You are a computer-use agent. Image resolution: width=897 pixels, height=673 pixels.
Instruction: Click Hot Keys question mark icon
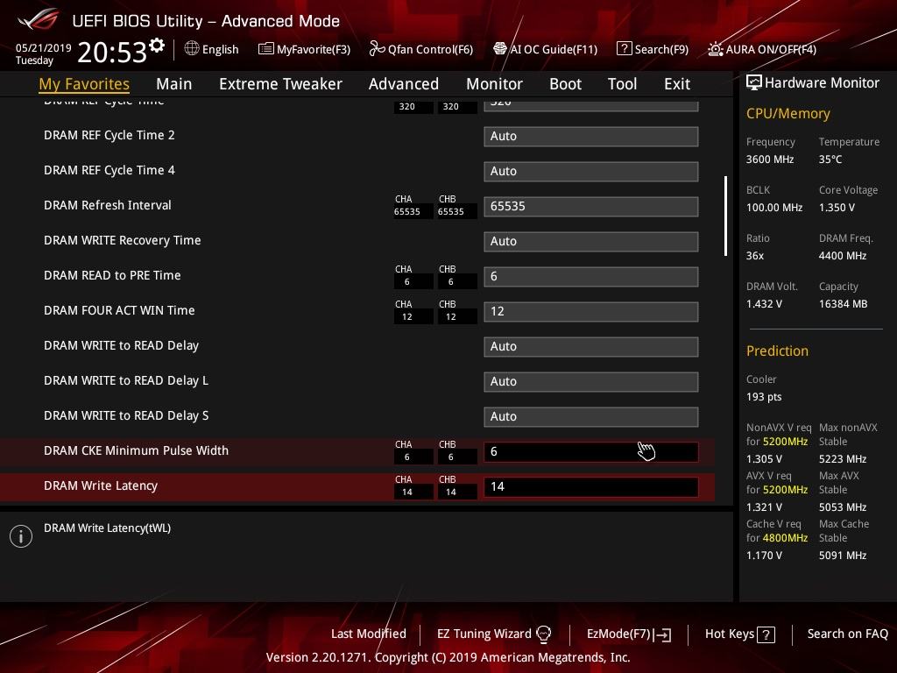(766, 634)
